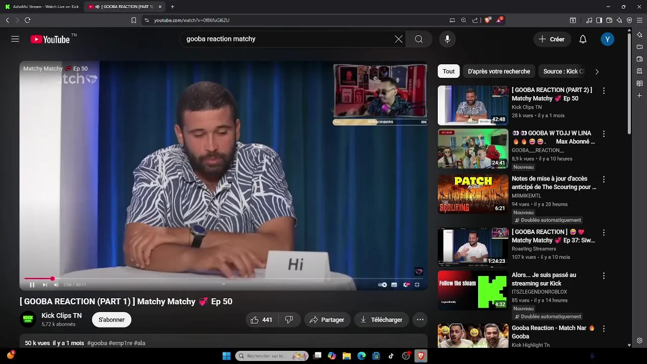Open the Brave Leo AI icon
The width and height of the screenshot is (647, 364).
(619, 20)
